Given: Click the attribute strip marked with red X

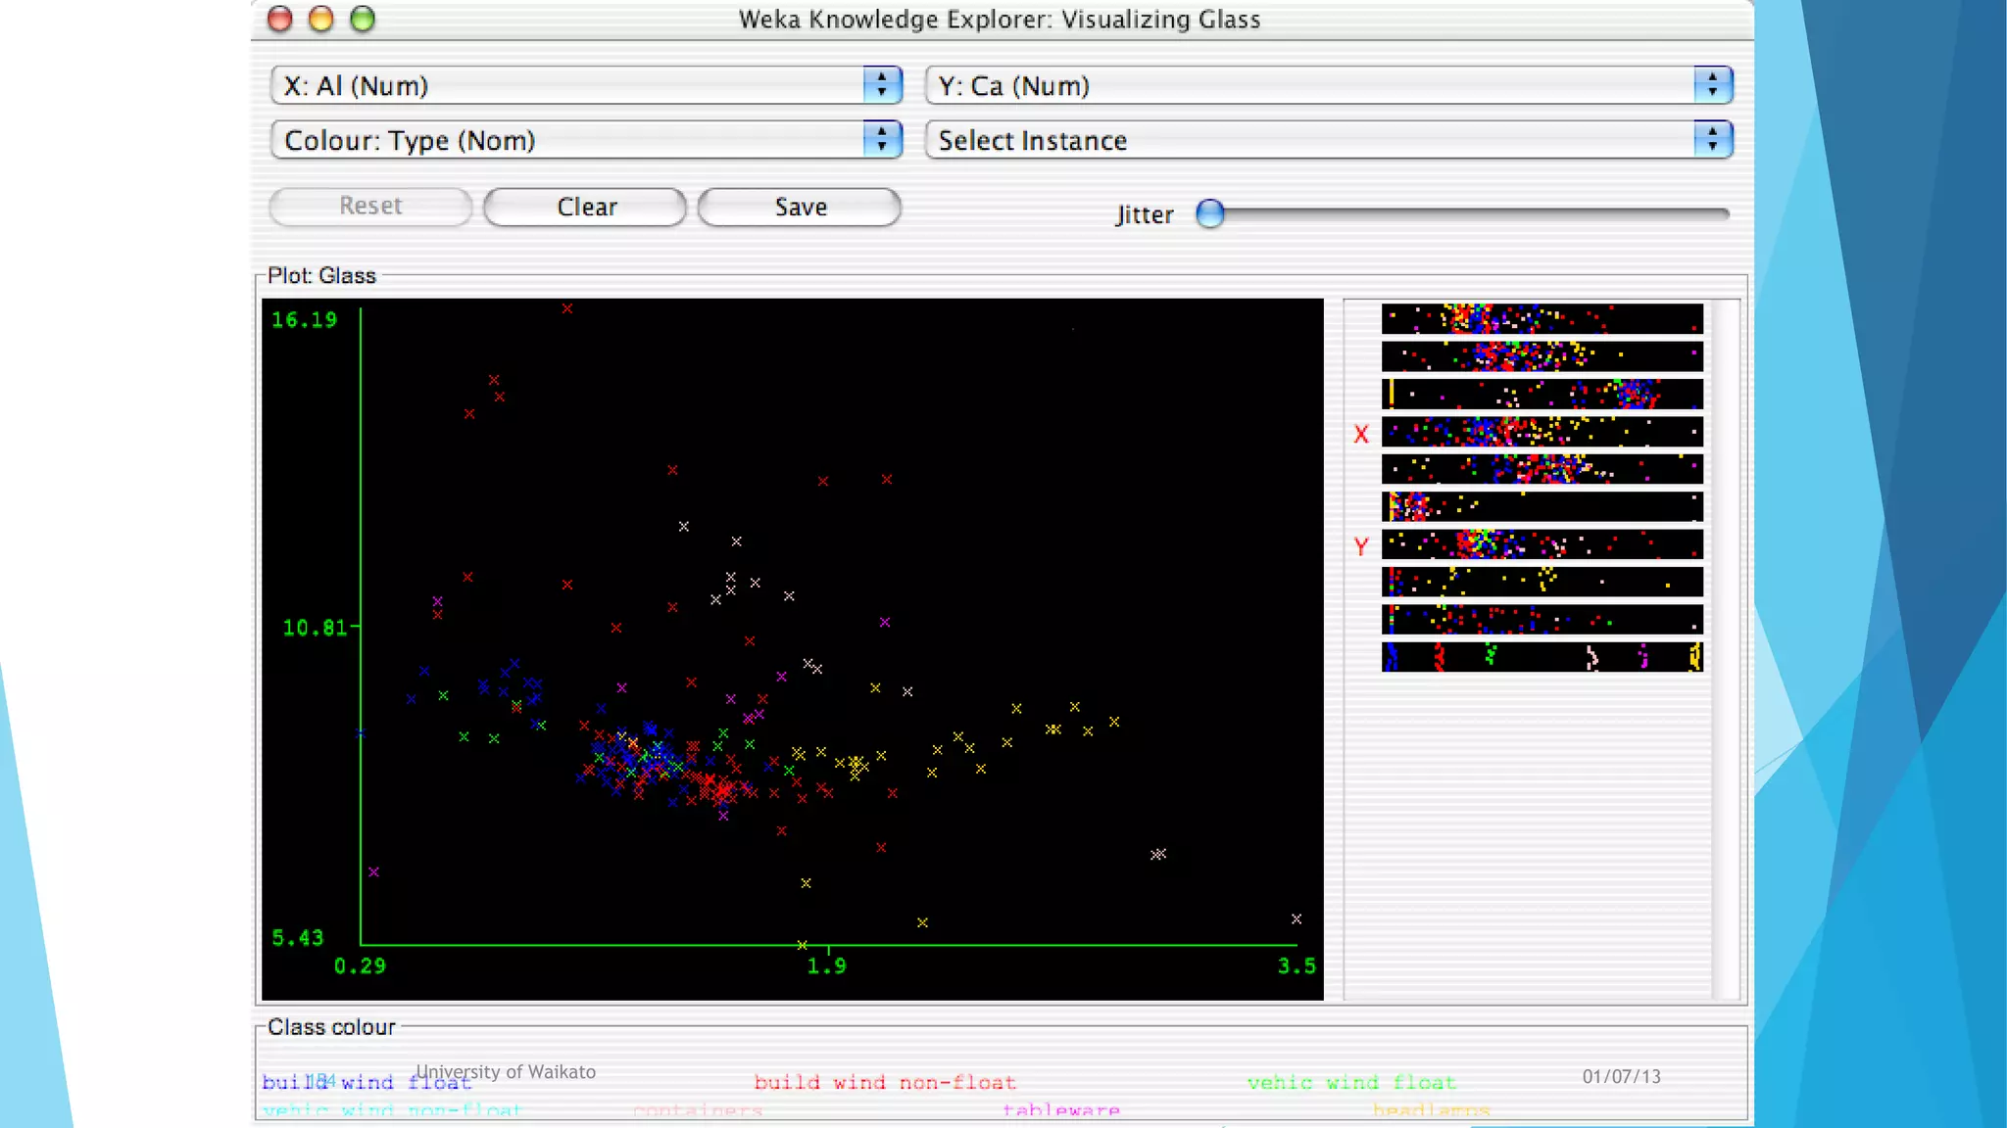Looking at the screenshot, I should tap(1542, 432).
